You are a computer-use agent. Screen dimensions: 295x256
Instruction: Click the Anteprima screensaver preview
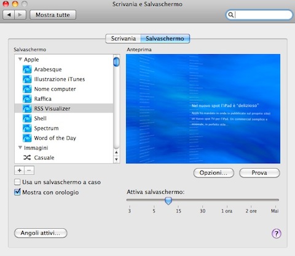[203, 109]
